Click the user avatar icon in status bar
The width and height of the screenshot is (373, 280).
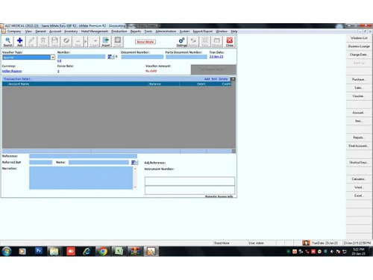tap(306, 243)
